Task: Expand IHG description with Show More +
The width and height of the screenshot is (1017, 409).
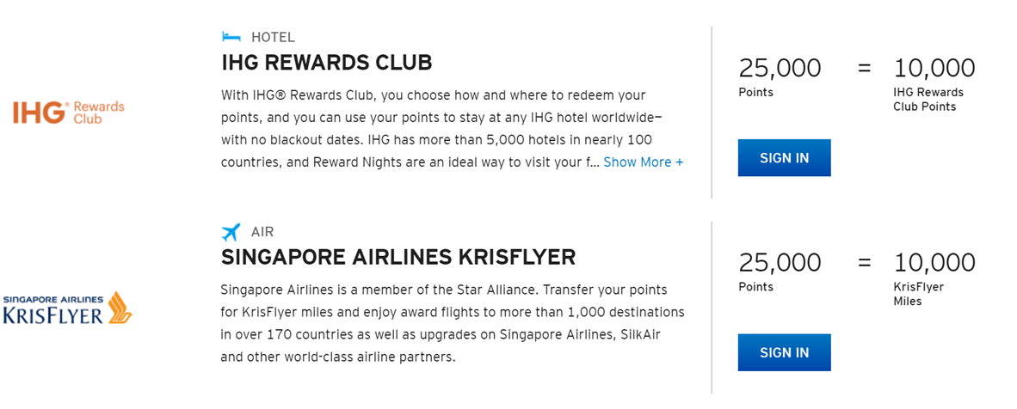Action: [x=643, y=162]
